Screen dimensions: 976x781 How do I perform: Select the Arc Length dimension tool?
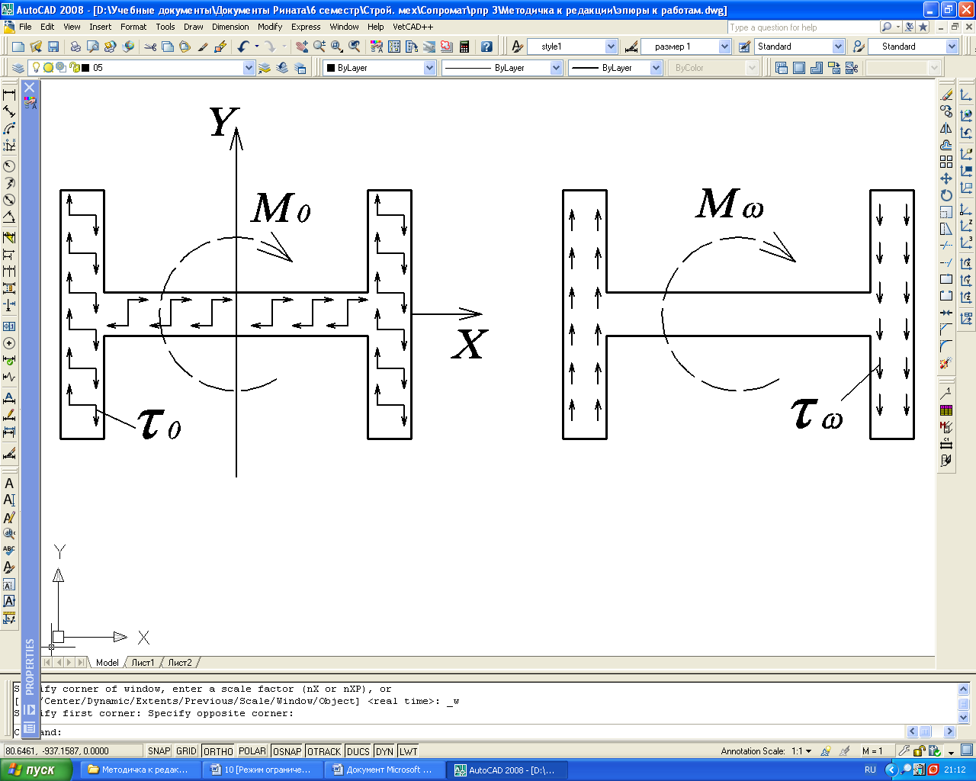tap(9, 129)
